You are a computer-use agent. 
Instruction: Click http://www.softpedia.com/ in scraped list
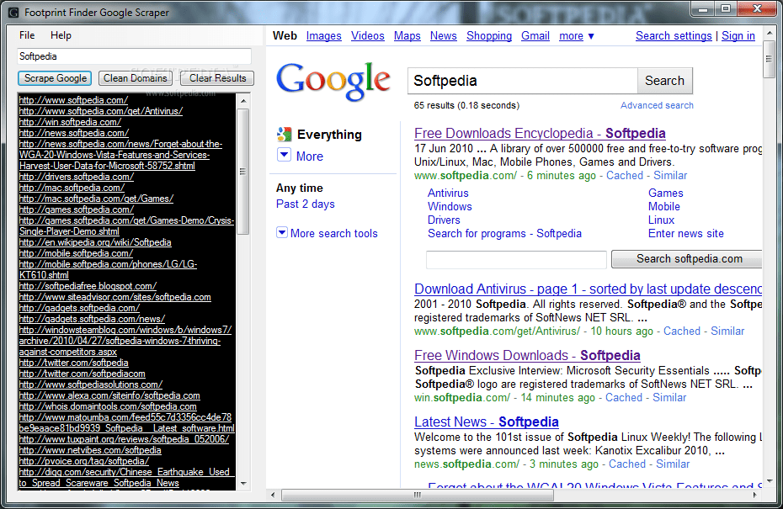(x=73, y=100)
